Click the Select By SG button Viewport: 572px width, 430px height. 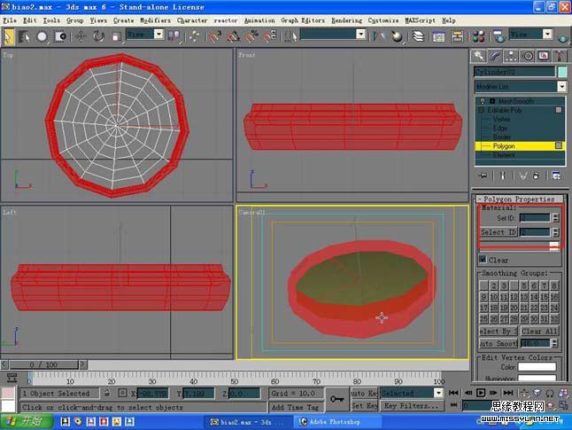point(499,332)
